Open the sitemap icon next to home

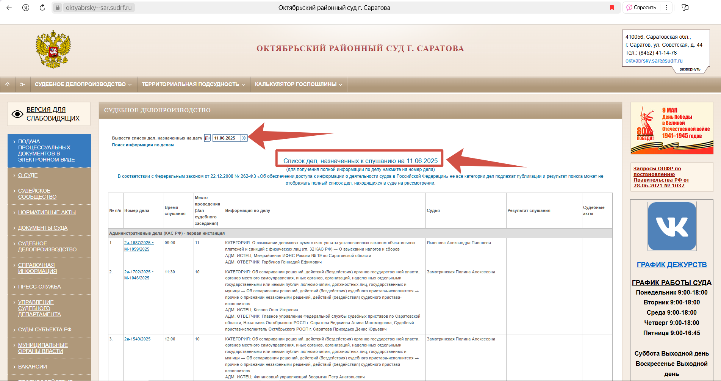tap(22, 84)
